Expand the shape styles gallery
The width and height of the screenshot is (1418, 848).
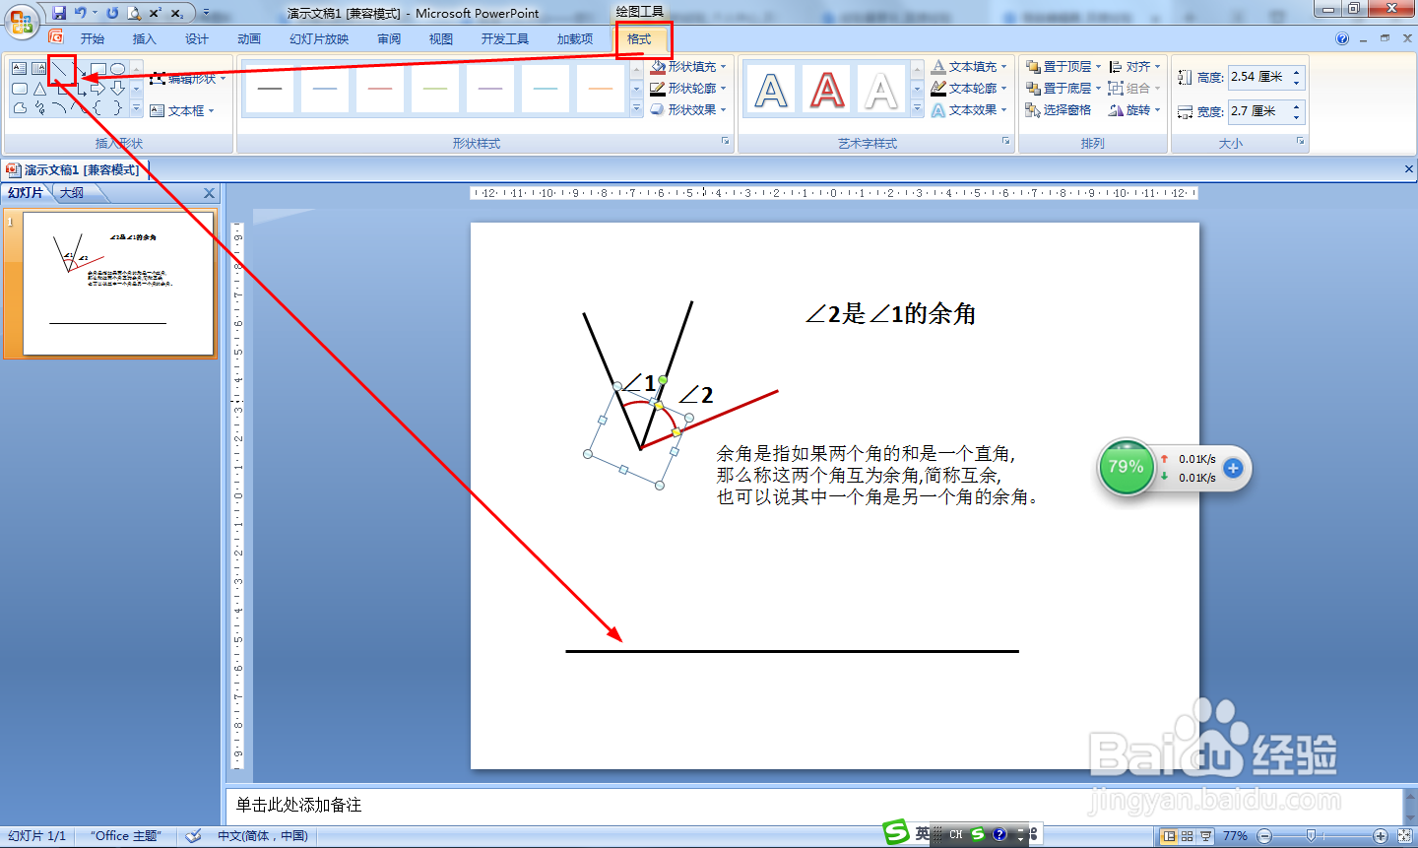tap(636, 108)
